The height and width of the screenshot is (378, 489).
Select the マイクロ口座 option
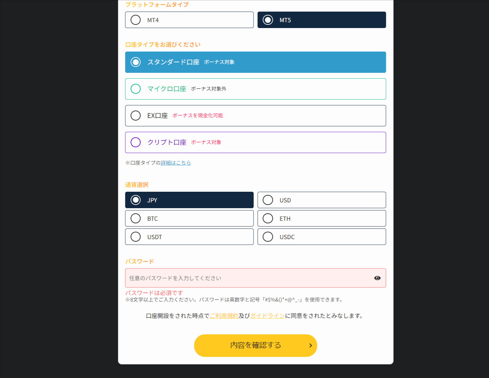(255, 89)
